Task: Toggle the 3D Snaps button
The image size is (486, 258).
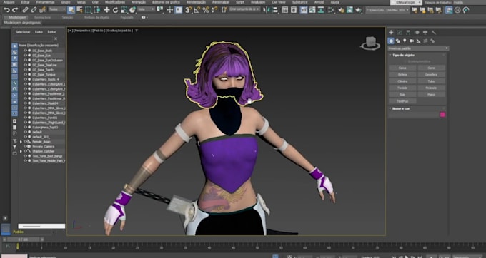Action: [188, 10]
